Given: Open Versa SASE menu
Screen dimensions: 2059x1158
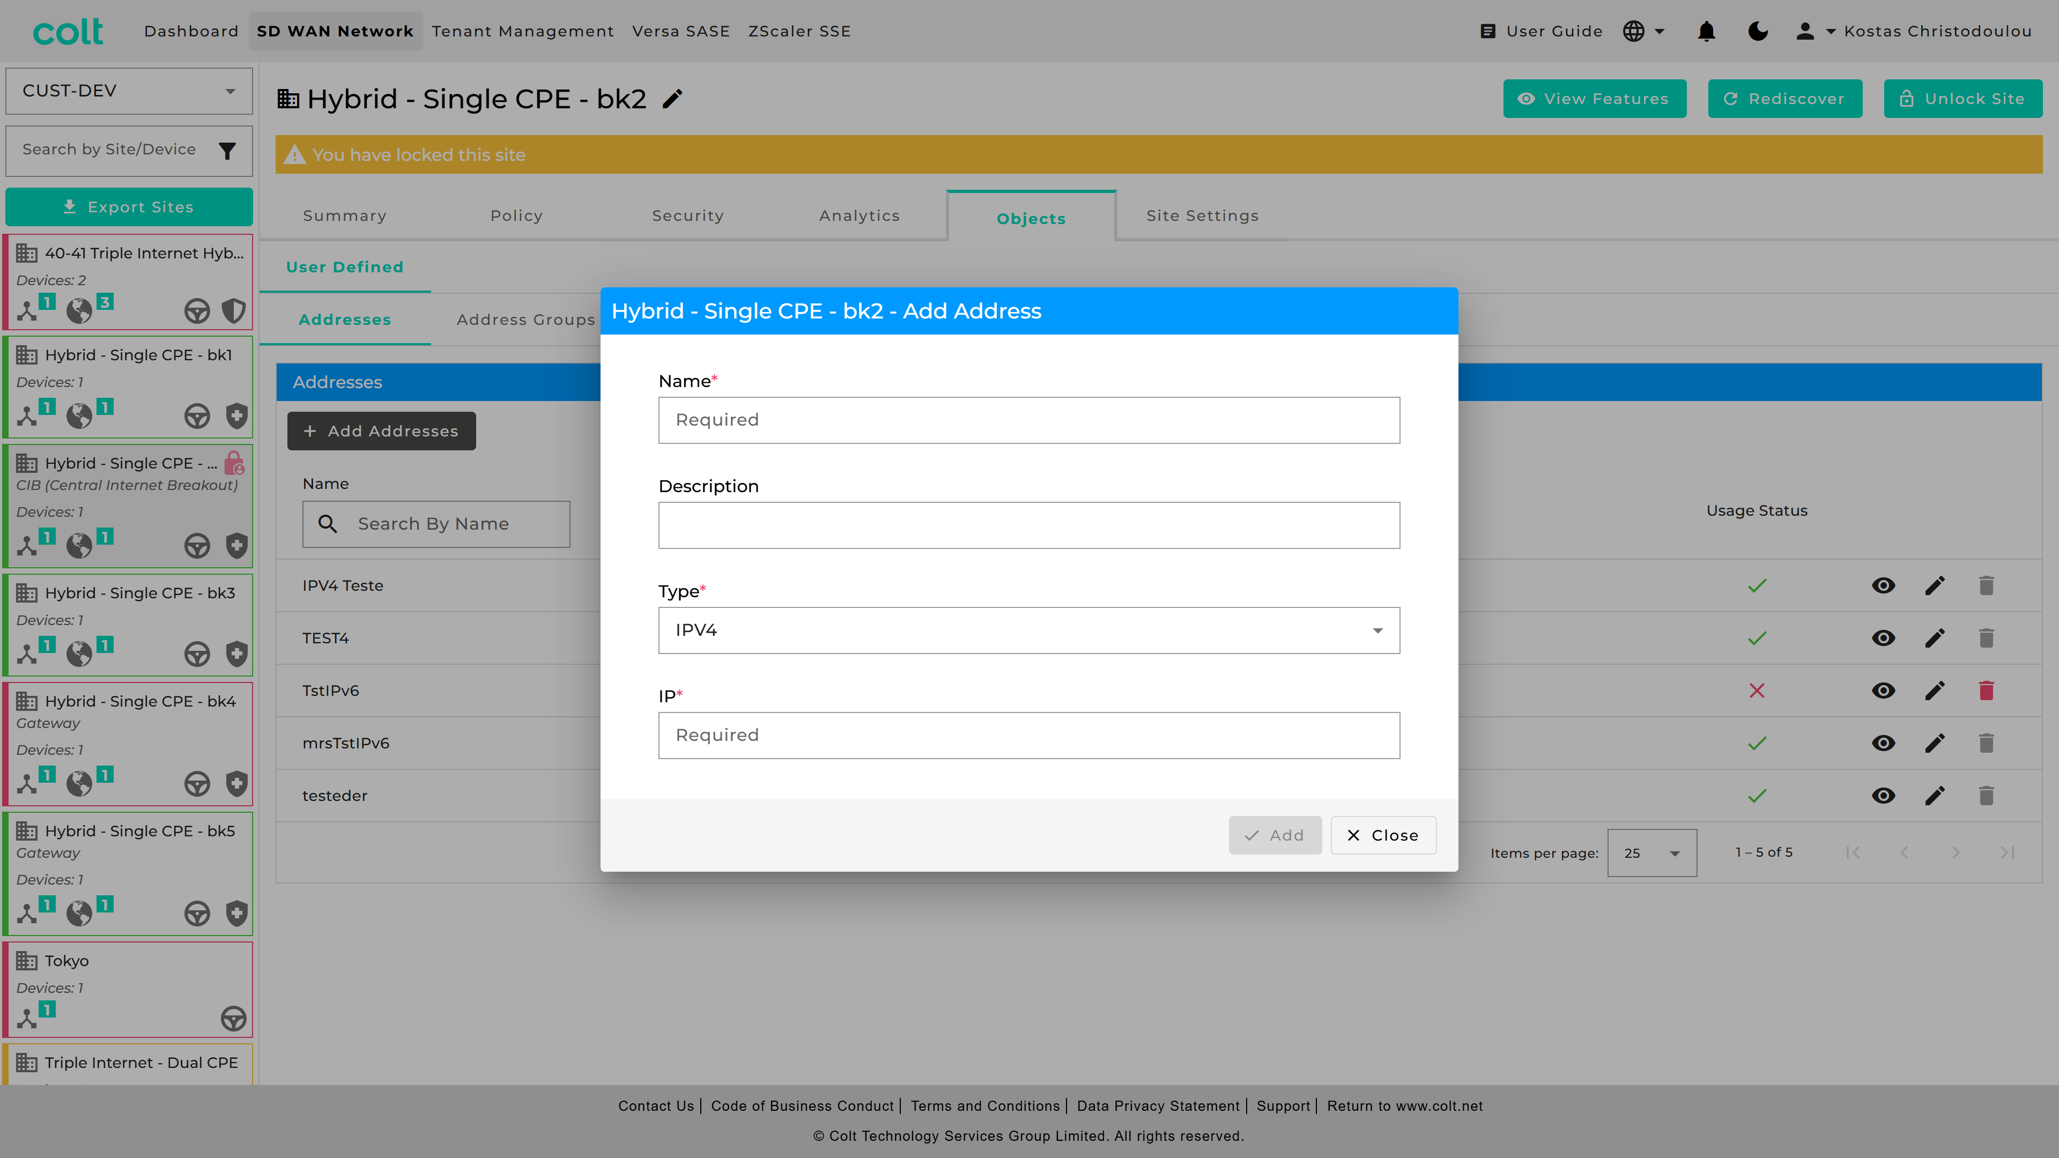Looking at the screenshot, I should (x=681, y=31).
